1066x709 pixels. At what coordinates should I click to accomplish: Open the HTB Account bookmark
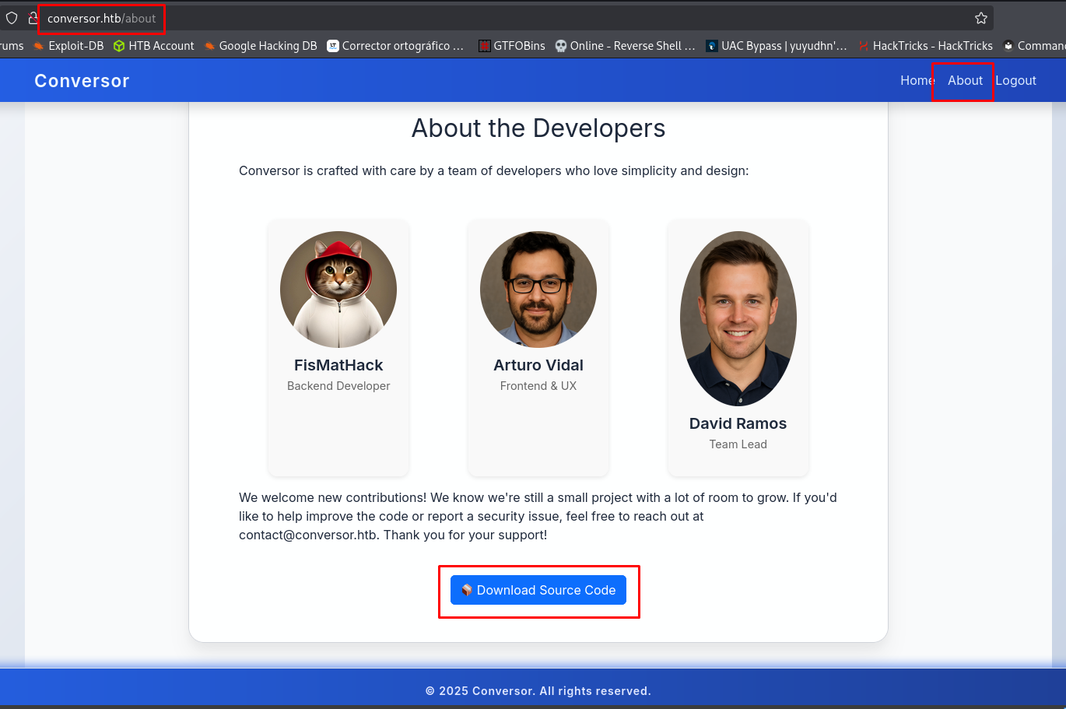[154, 46]
